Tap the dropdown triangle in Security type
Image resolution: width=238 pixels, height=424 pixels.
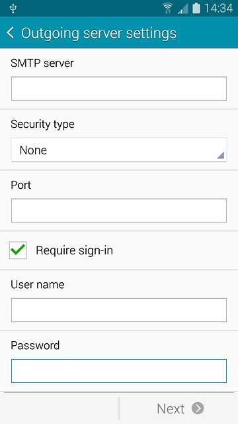(x=220, y=155)
